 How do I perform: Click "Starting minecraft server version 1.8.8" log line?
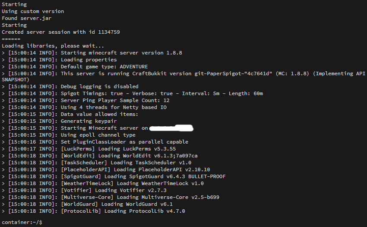[121, 53]
